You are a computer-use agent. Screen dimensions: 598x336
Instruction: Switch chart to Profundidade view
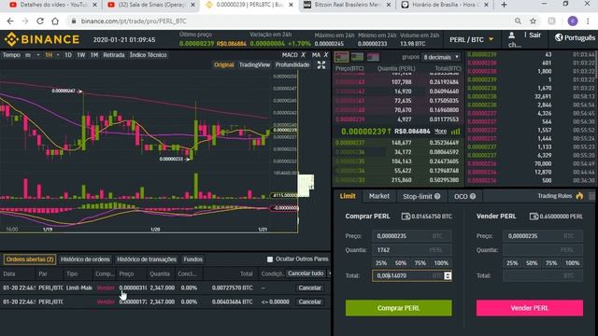tap(292, 65)
